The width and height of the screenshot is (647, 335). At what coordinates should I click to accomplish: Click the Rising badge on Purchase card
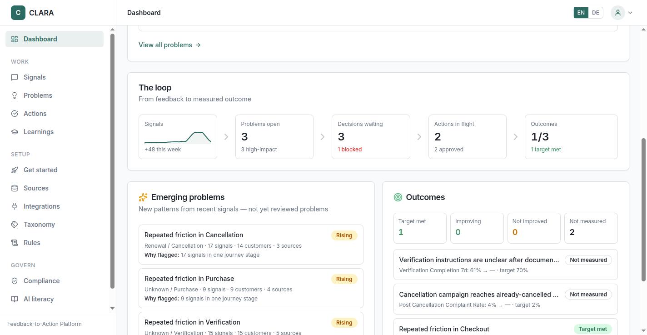344,279
